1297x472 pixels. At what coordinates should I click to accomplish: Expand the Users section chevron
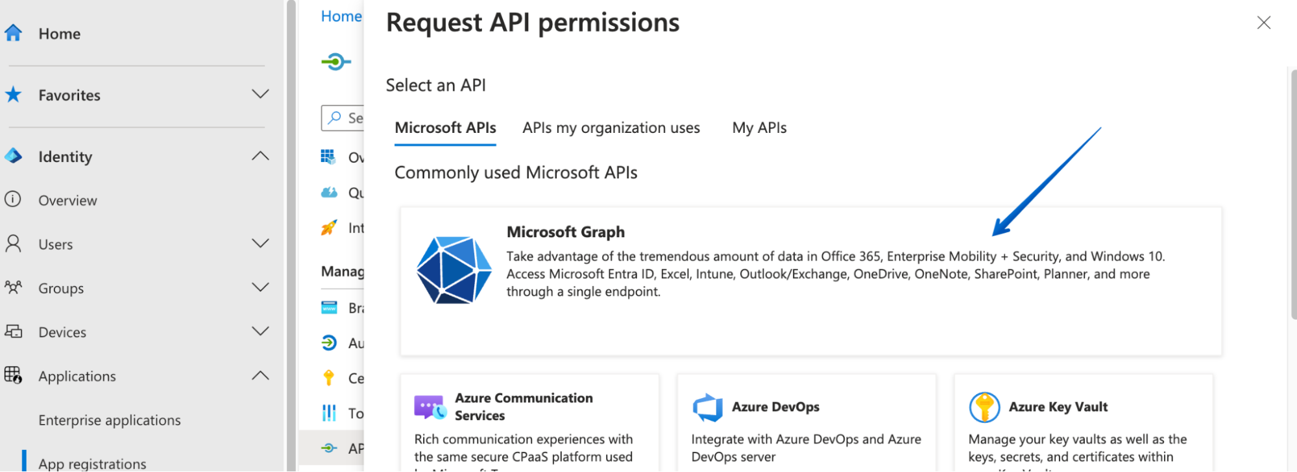point(260,244)
